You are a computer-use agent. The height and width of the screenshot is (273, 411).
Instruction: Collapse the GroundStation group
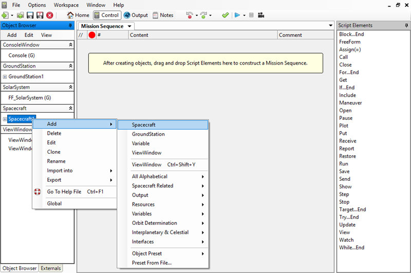[70, 66]
